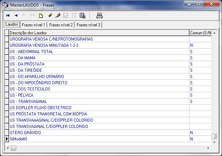Minimize the MasterLAUDOS window
This screenshot has width=222, height=156.
click(x=189, y=4)
